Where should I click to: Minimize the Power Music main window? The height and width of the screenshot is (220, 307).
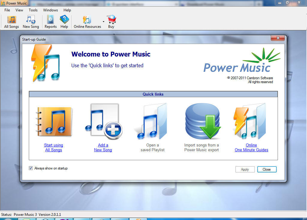click(280, 3)
